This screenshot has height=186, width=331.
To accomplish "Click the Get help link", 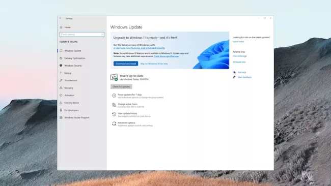I will point(242,72).
